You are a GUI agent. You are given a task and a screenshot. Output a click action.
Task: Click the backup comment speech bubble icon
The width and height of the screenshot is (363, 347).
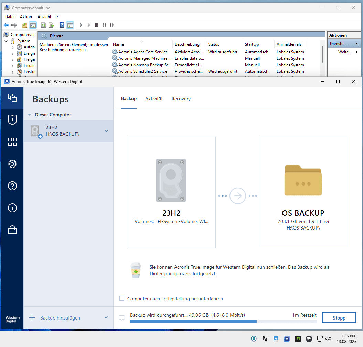(122, 318)
